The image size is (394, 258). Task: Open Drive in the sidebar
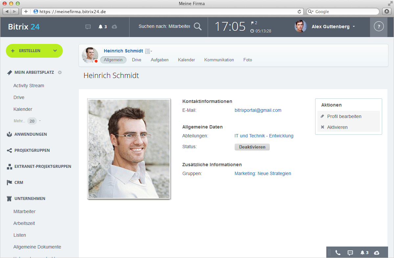(19, 98)
